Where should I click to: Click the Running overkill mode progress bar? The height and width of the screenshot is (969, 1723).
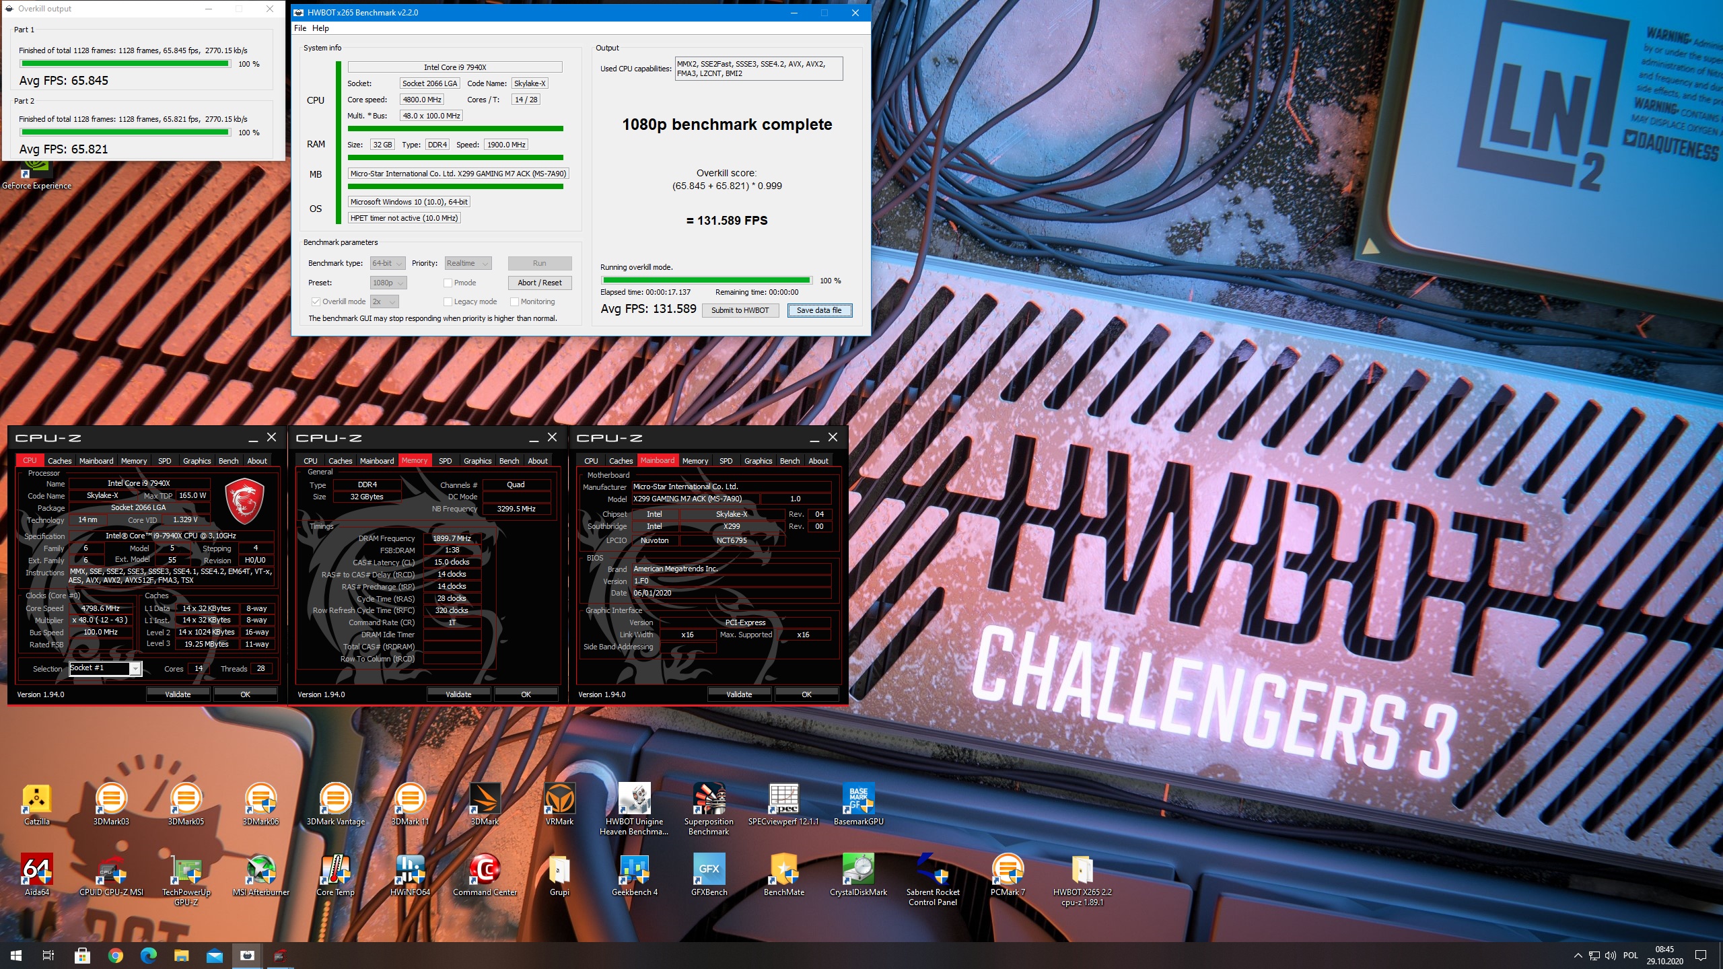click(706, 281)
